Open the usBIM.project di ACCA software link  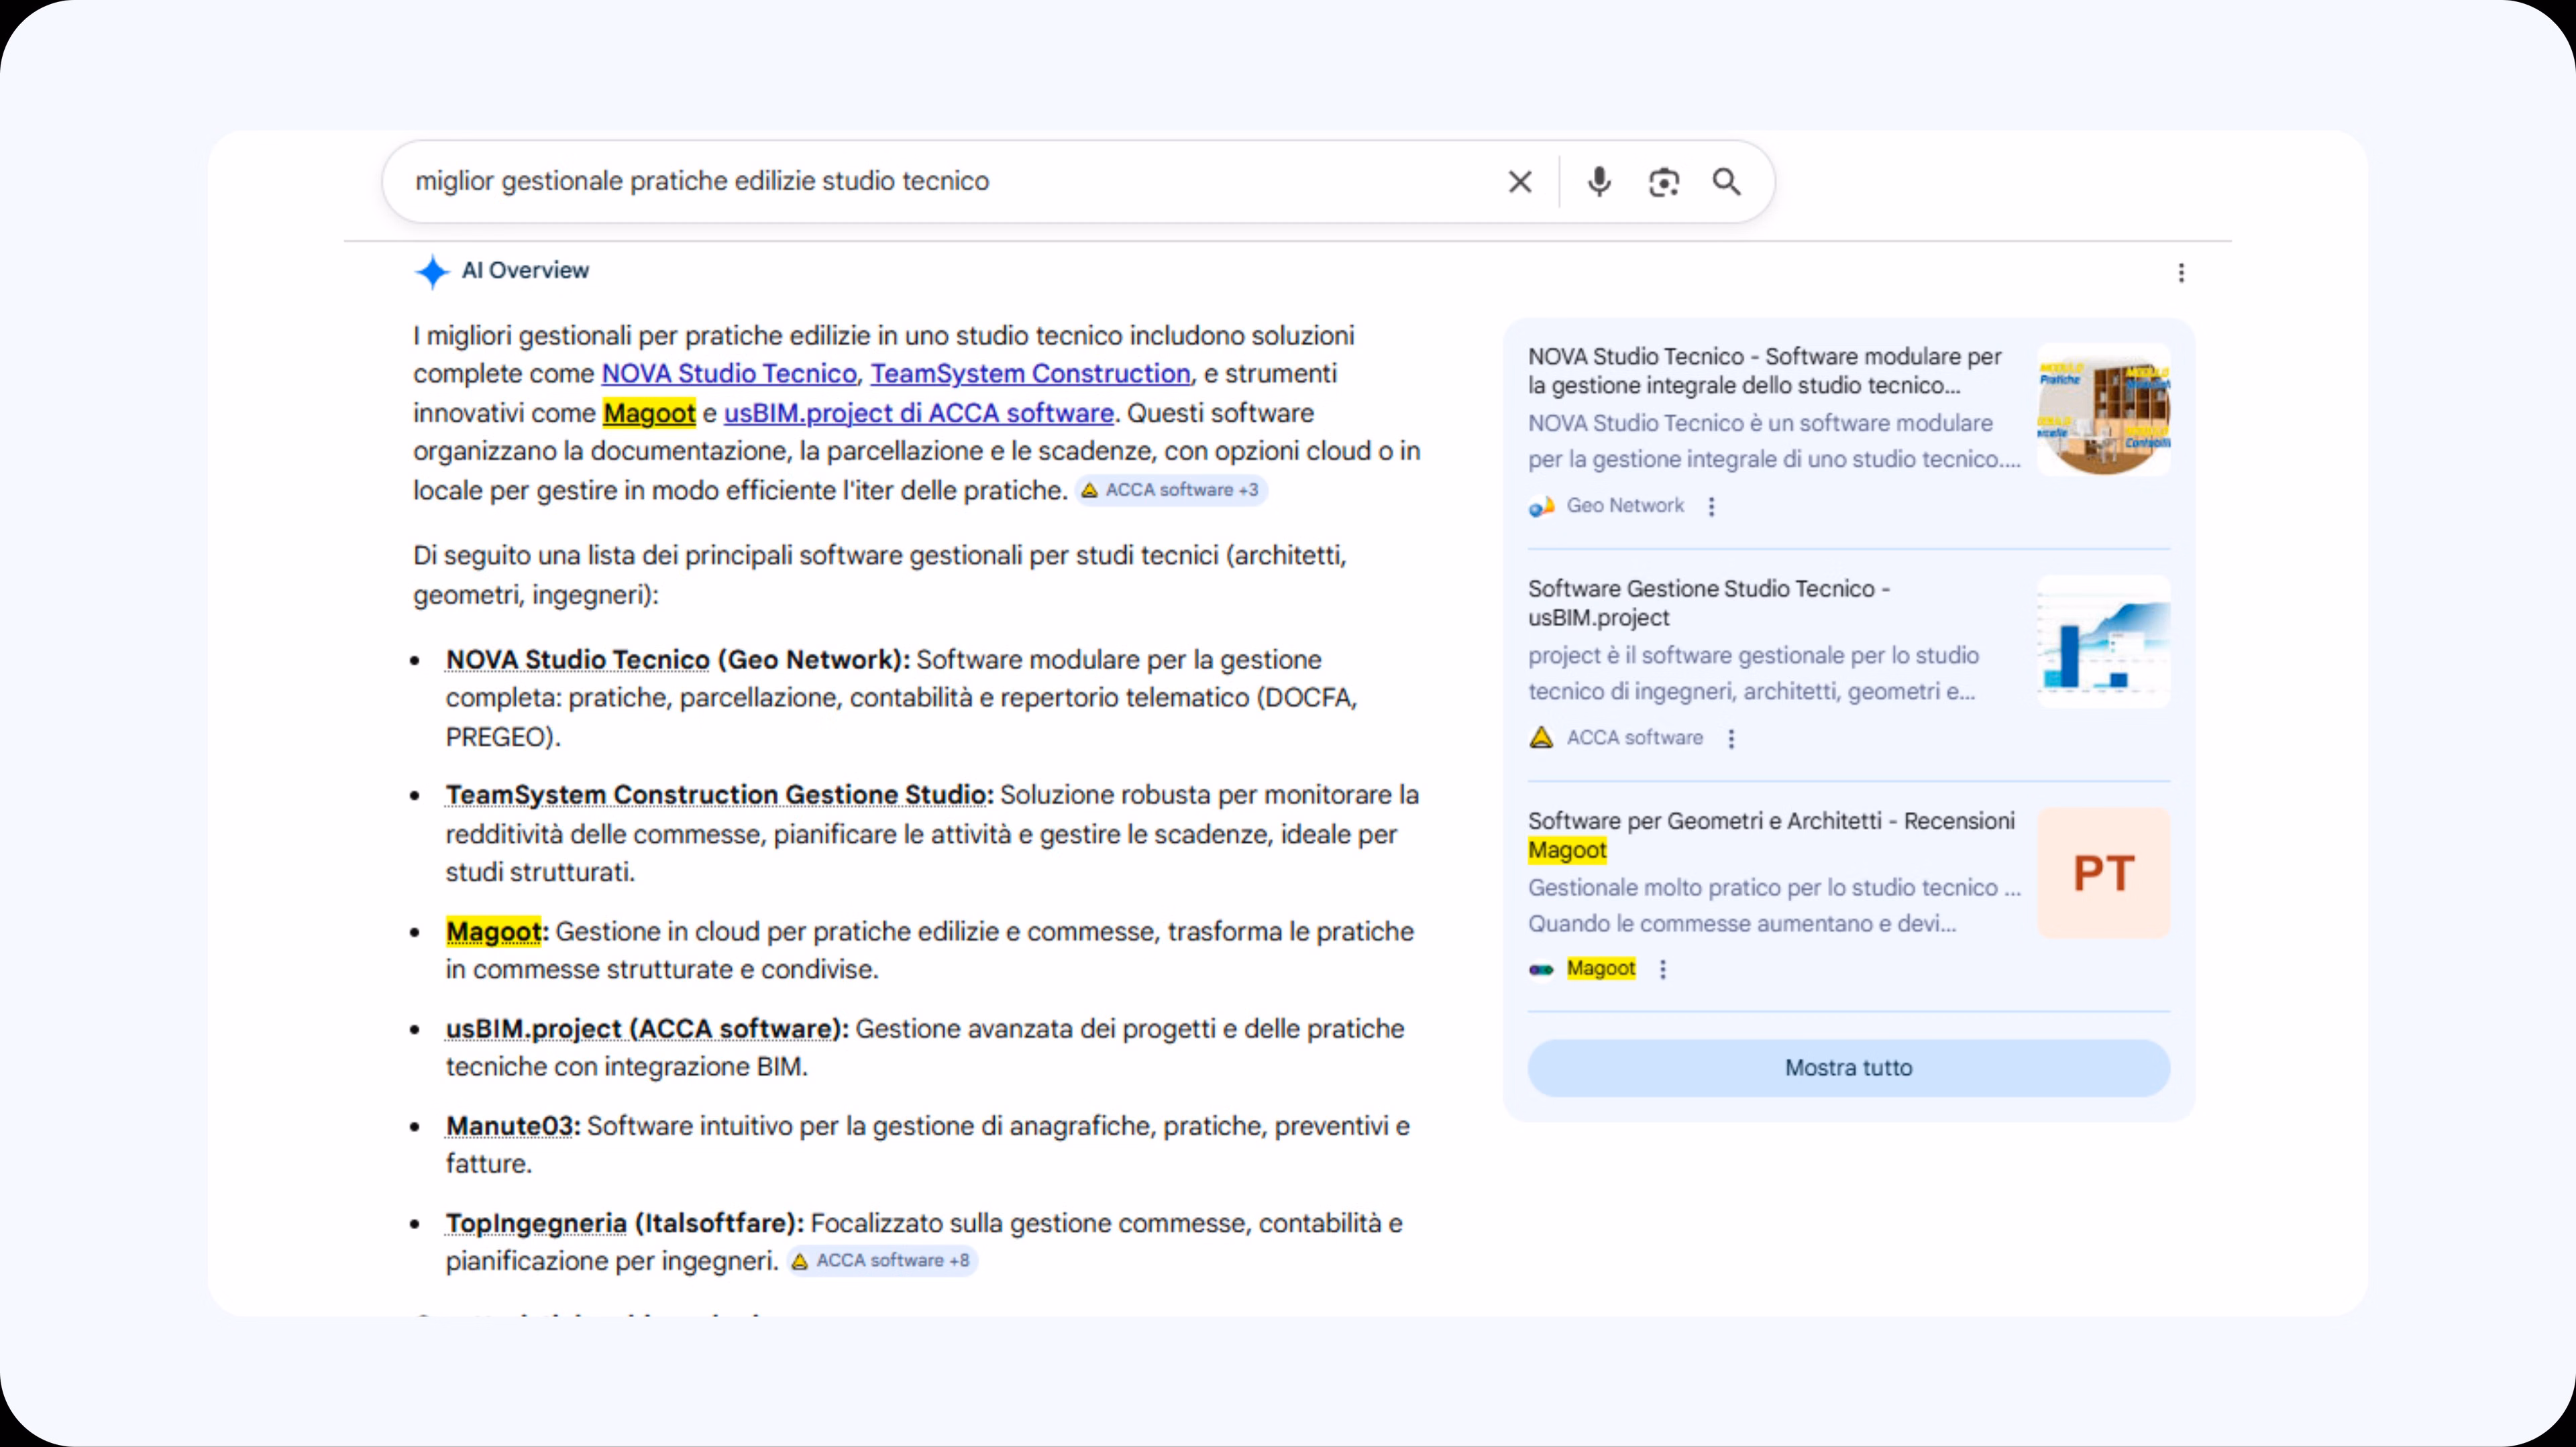(x=918, y=413)
